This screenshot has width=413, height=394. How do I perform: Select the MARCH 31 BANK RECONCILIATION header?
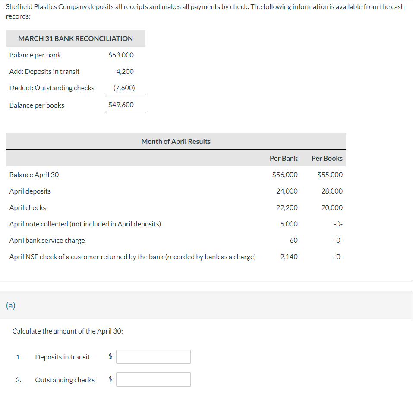click(x=76, y=38)
